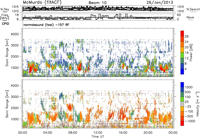Click the '20:00' time tick label
The image size is (200, 138).
[x=148, y=133]
